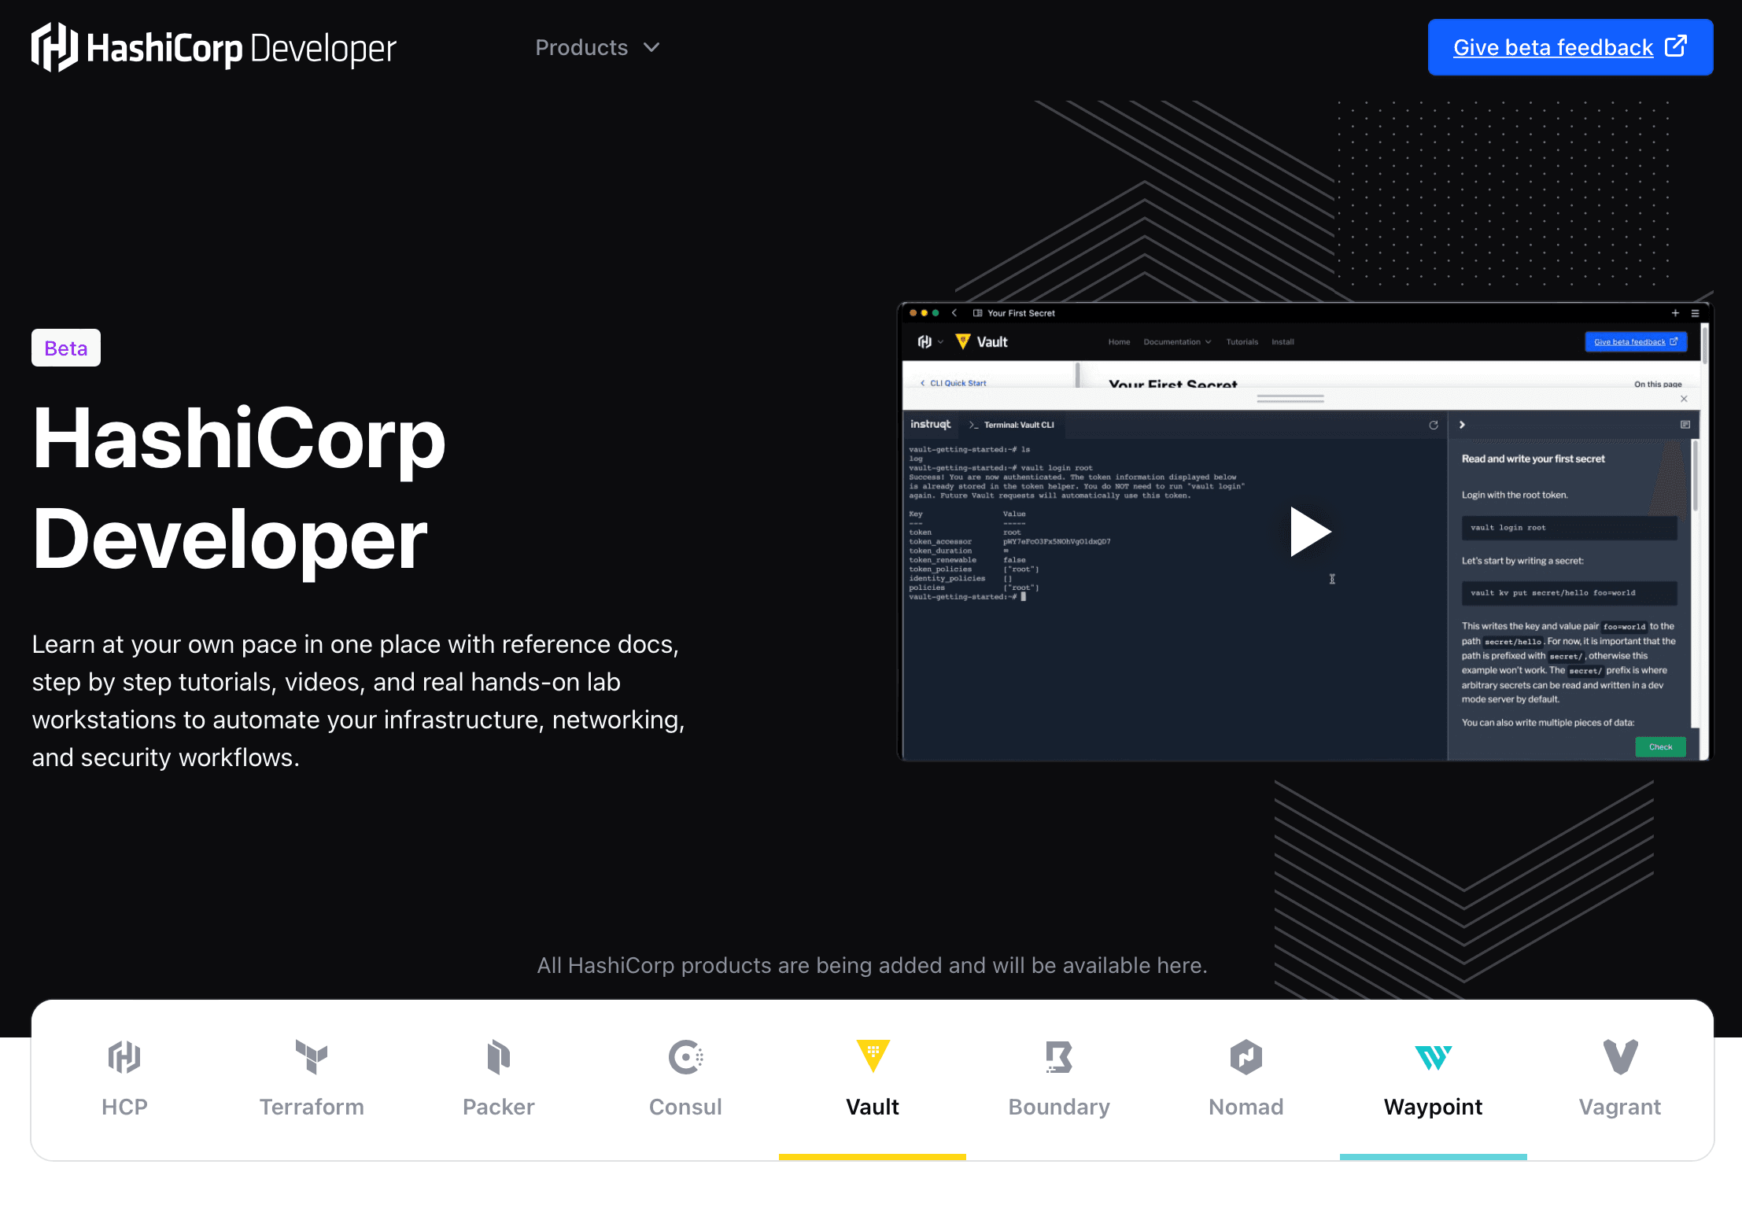Click the Give beta feedback button
The image size is (1742, 1216).
coord(1570,47)
